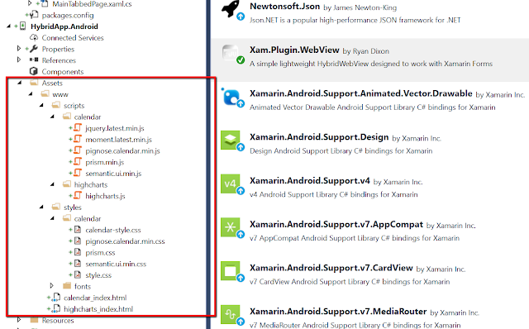The image size is (529, 329).
Task: Click the installed checkmark badge on Xam.Plugin.WebView
Action: [x=241, y=60]
